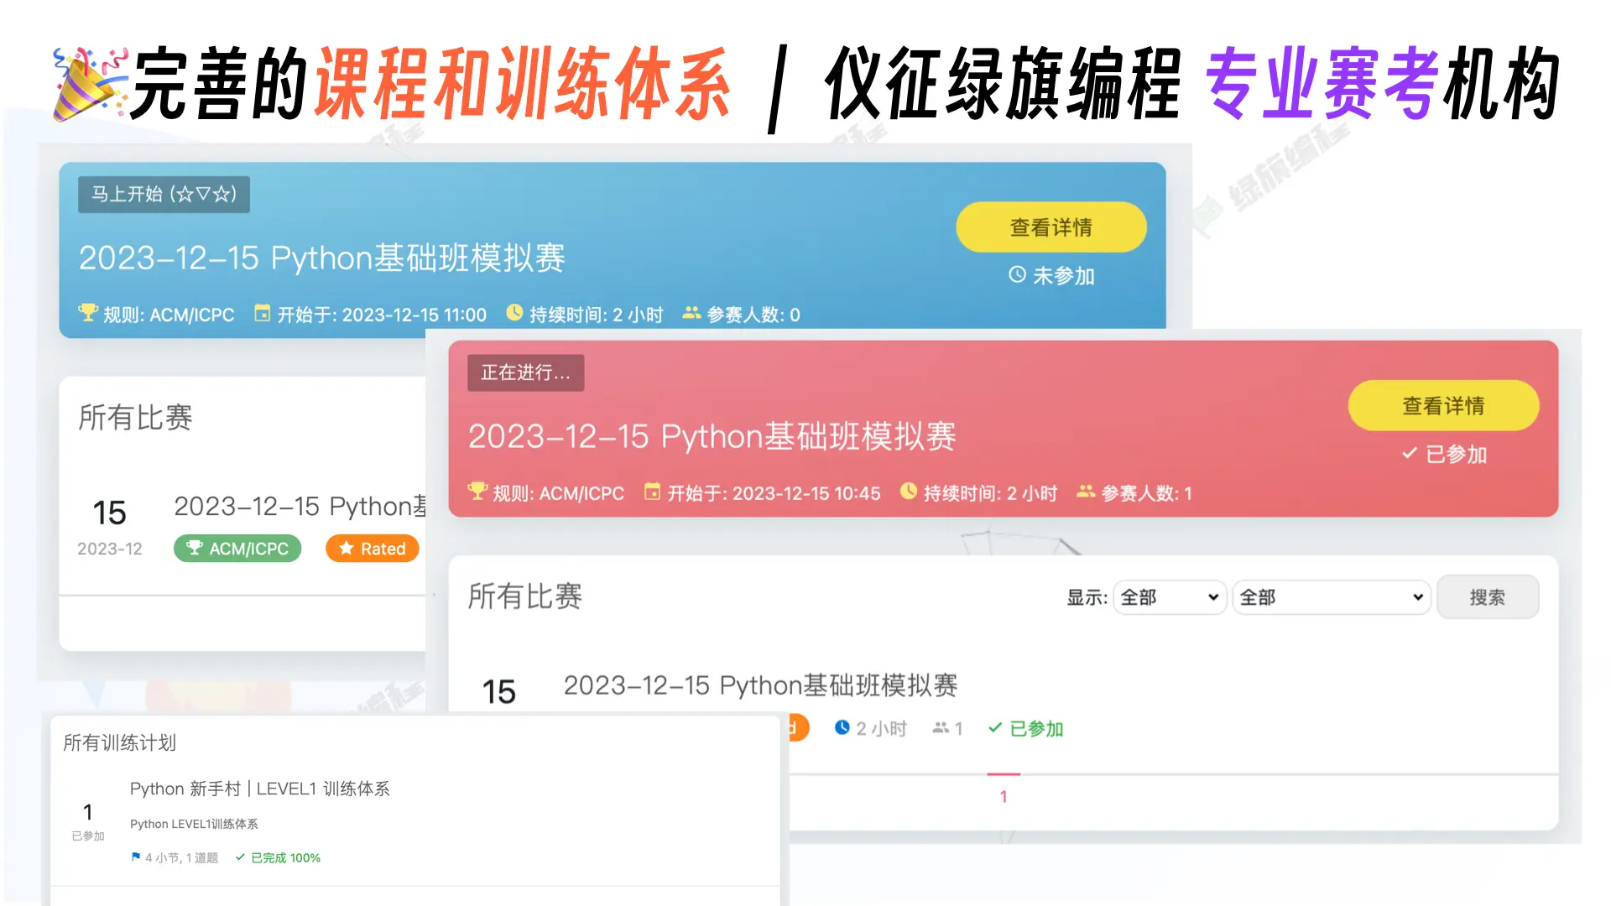The image size is (1611, 906).
Task: Click the calendar icon before 开始于 2023-12-15 11:00
Action: [263, 313]
